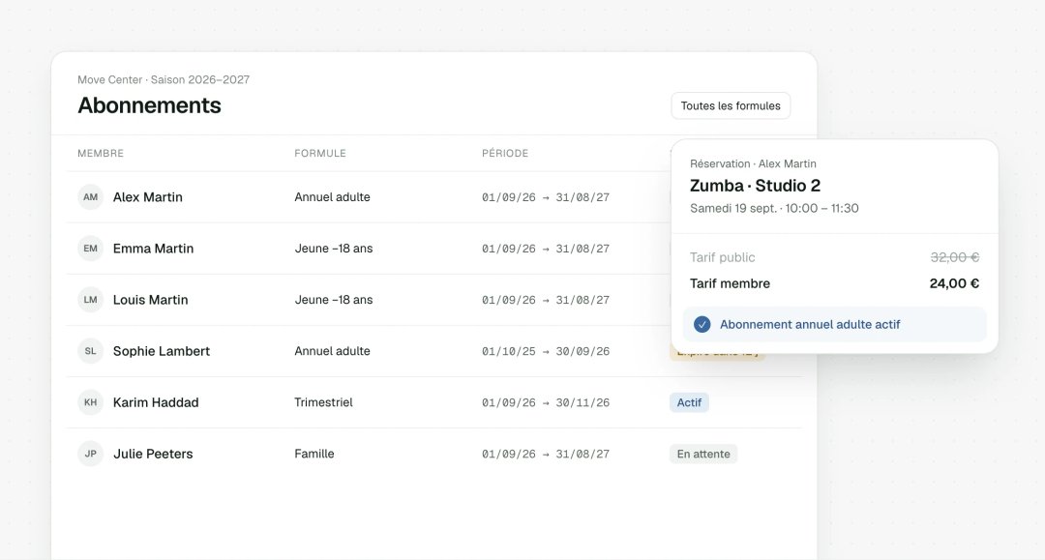
Task: Sort by the Membre column header
Action: click(x=101, y=153)
